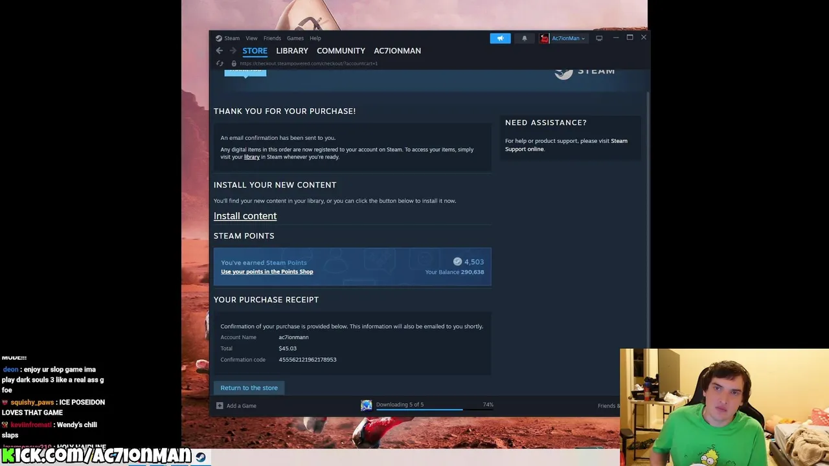This screenshot has height=466, width=829.
Task: Click the checkout URL address field
Action: (x=308, y=63)
